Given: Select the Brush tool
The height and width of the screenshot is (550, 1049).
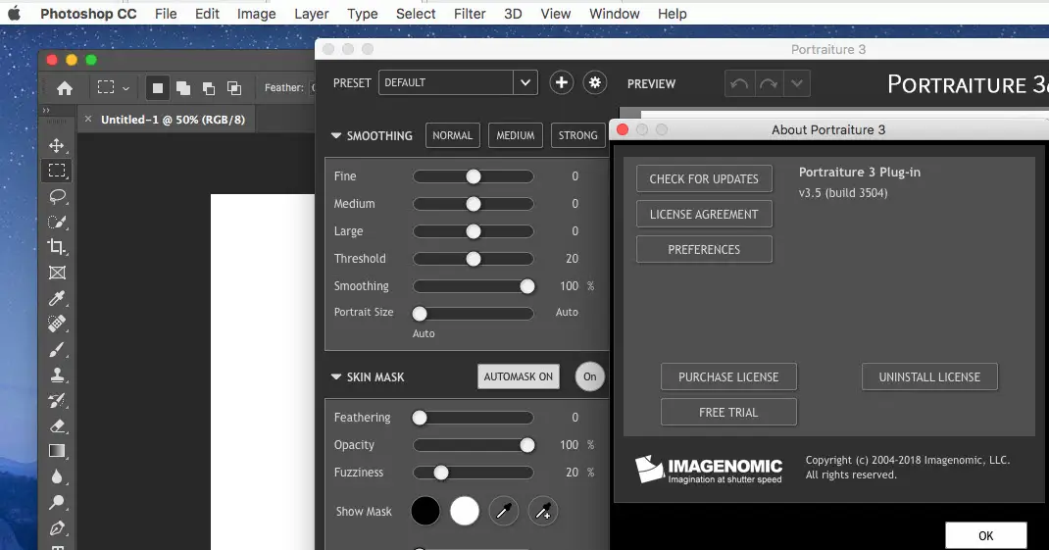Looking at the screenshot, I should pos(57,349).
